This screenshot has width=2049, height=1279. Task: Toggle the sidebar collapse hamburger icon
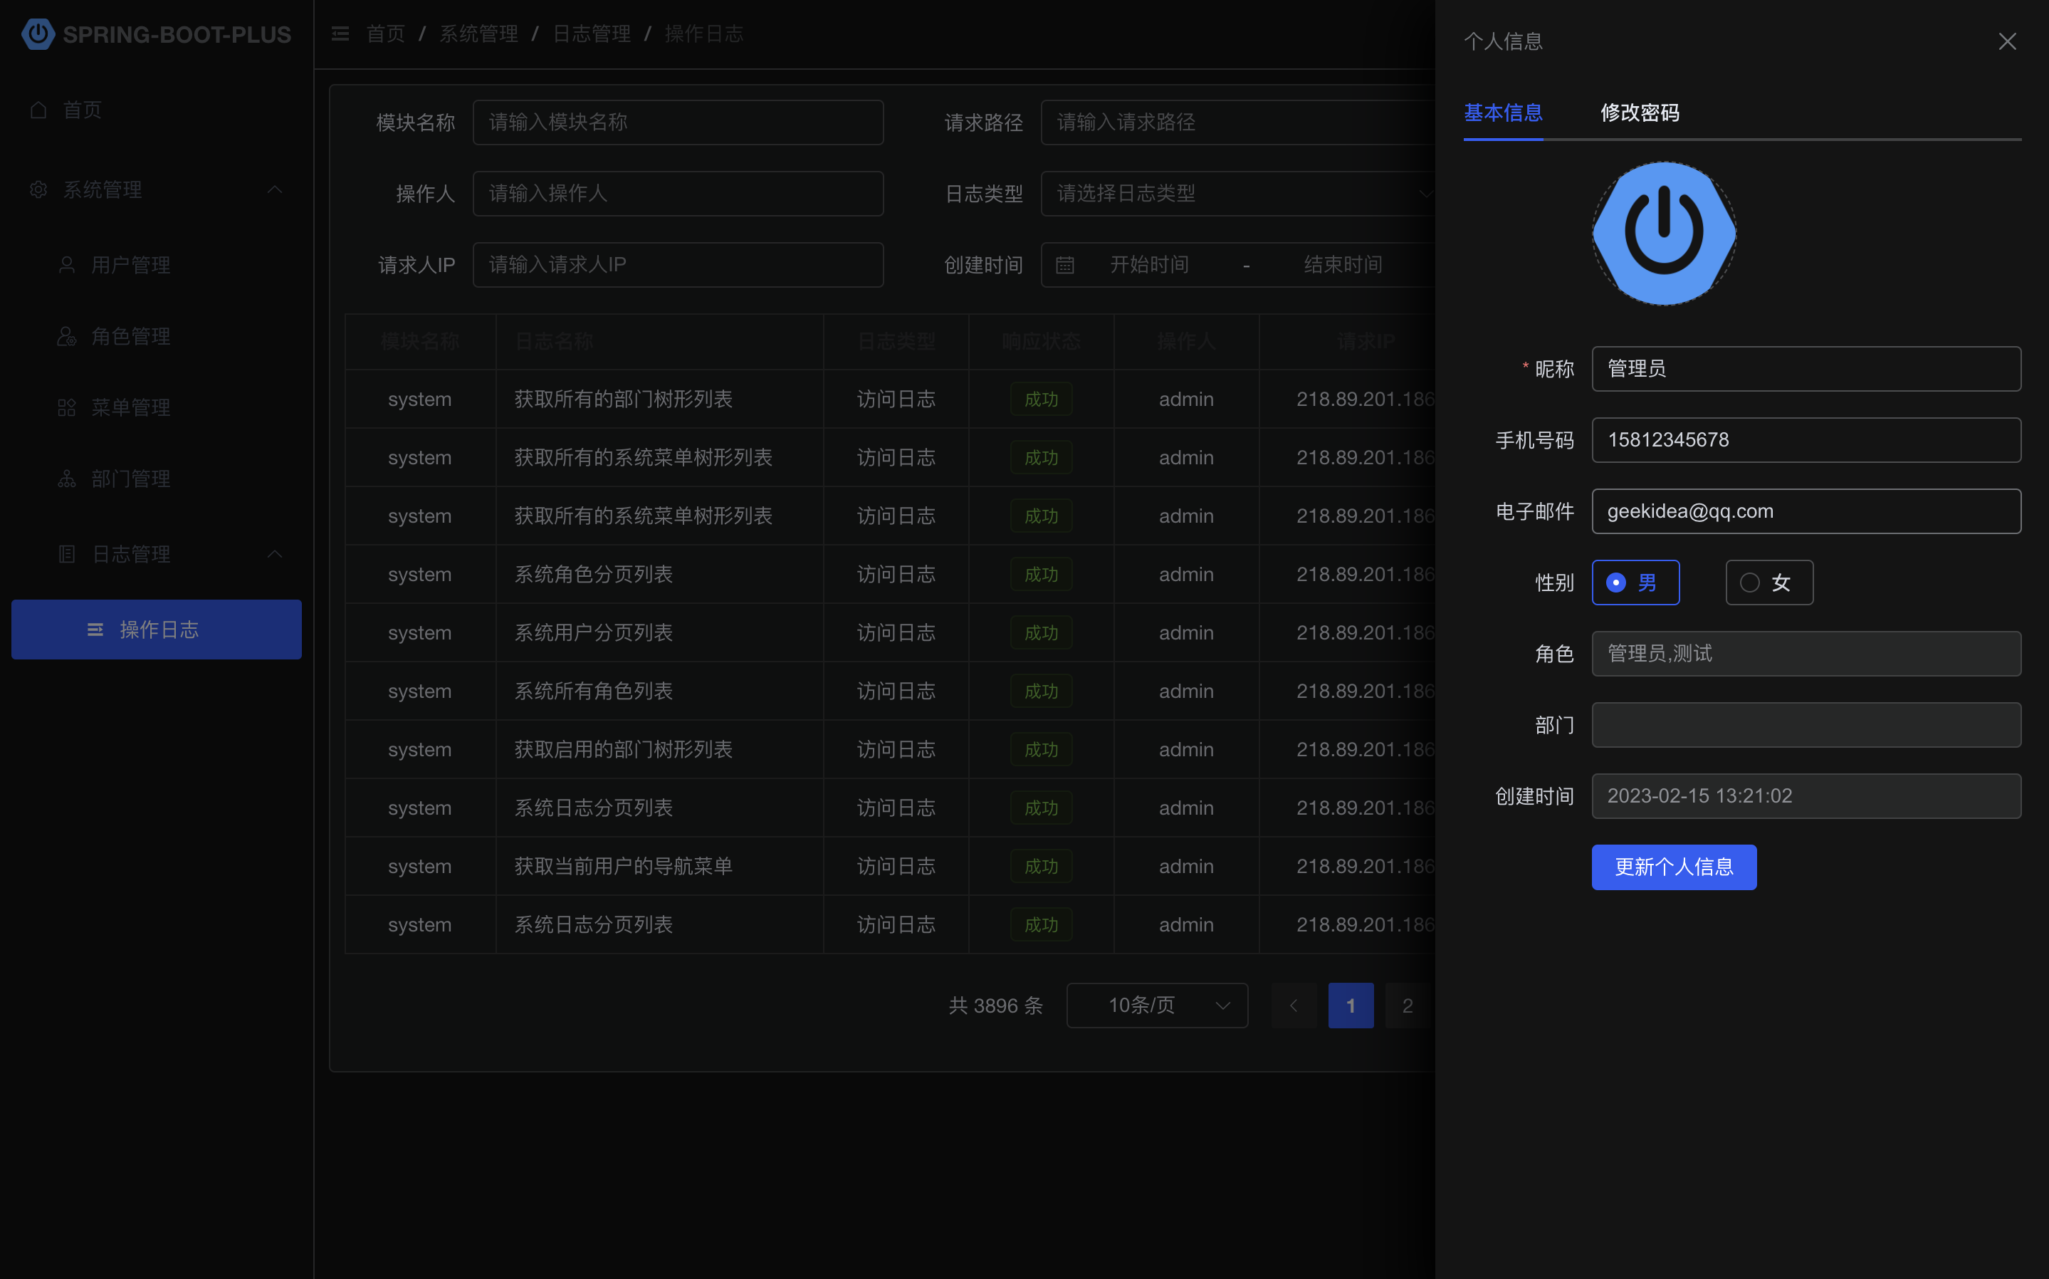click(340, 34)
